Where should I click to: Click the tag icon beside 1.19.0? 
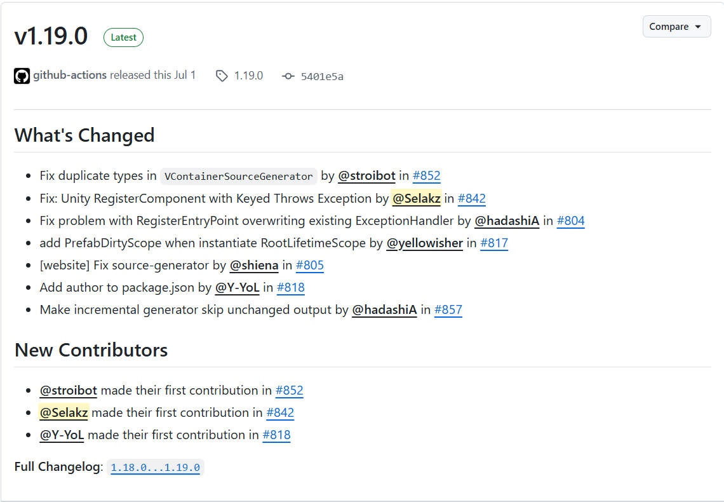coord(222,76)
